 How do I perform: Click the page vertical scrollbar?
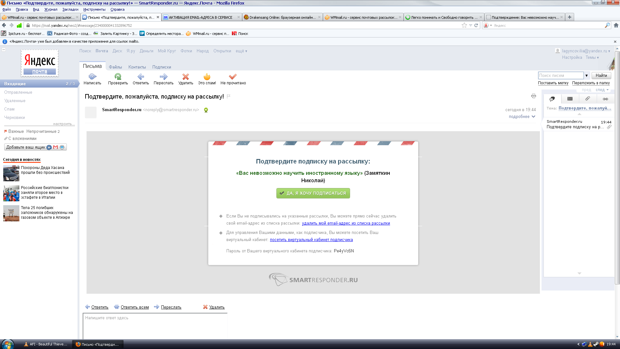[617, 168]
